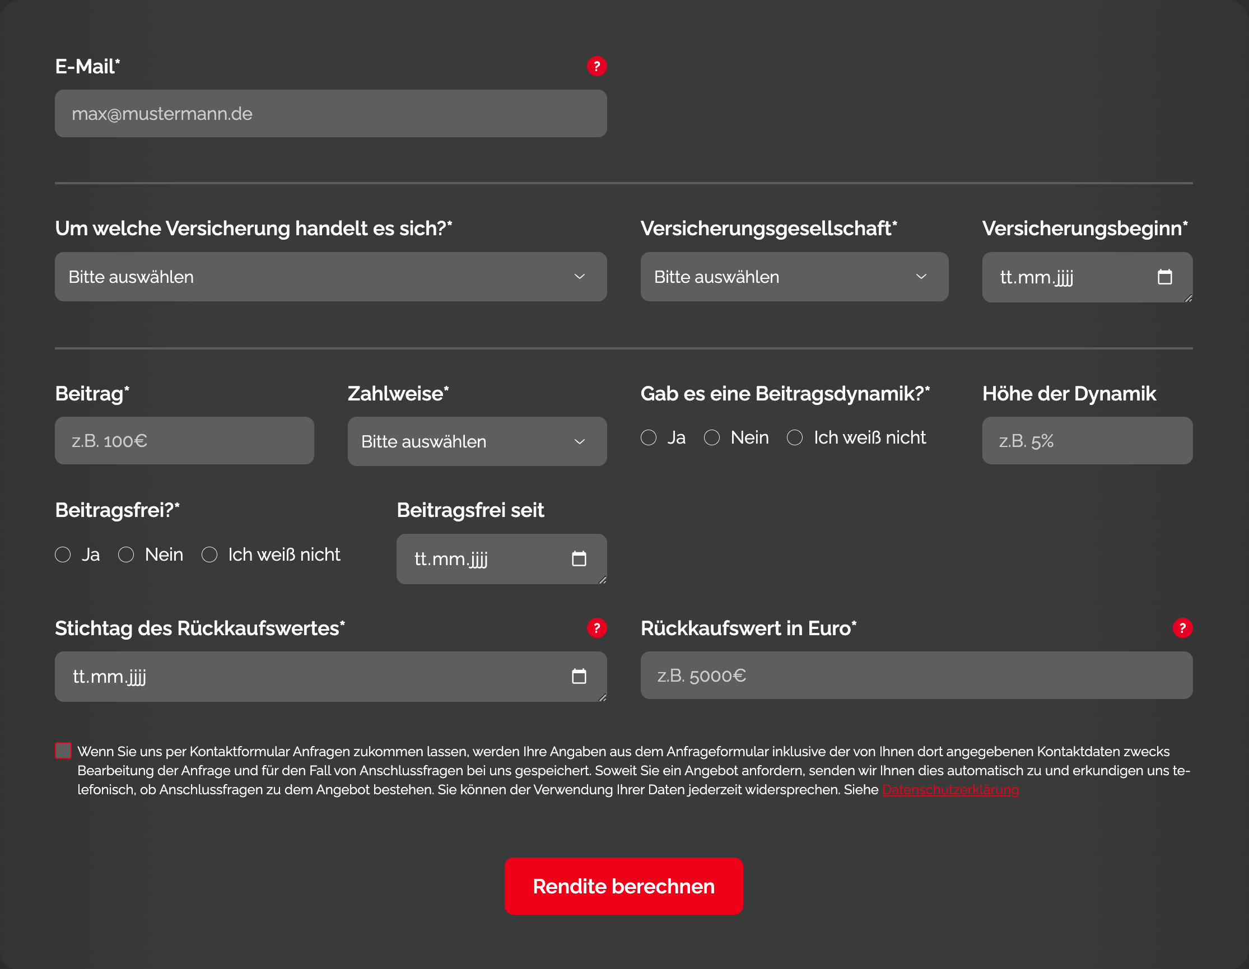Image resolution: width=1249 pixels, height=969 pixels.
Task: Open the Datenschutzerklärung link
Action: [x=950, y=789]
